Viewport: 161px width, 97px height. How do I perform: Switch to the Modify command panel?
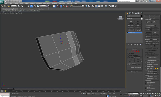130,13
